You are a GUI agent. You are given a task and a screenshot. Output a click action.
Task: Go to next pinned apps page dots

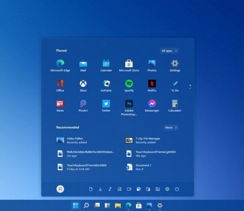[190, 87]
